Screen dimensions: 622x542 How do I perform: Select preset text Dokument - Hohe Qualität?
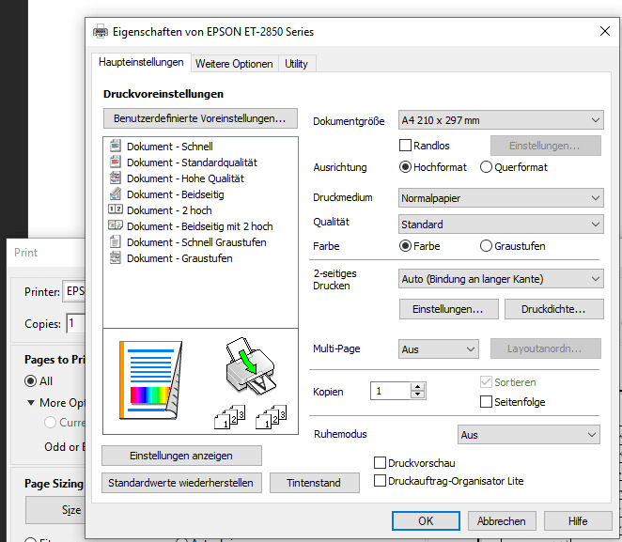tap(185, 178)
